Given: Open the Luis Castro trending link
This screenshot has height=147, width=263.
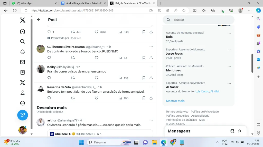Looking at the screenshot, I should pyautogui.click(x=202, y=91).
